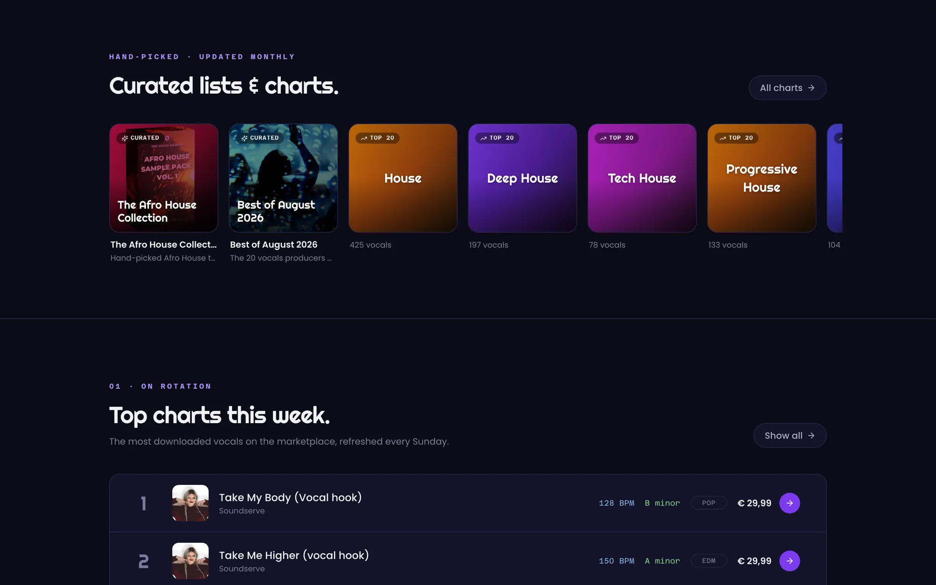Click the Afro House Collect... title below card
Screen dimensions: 936x585
[163, 244]
